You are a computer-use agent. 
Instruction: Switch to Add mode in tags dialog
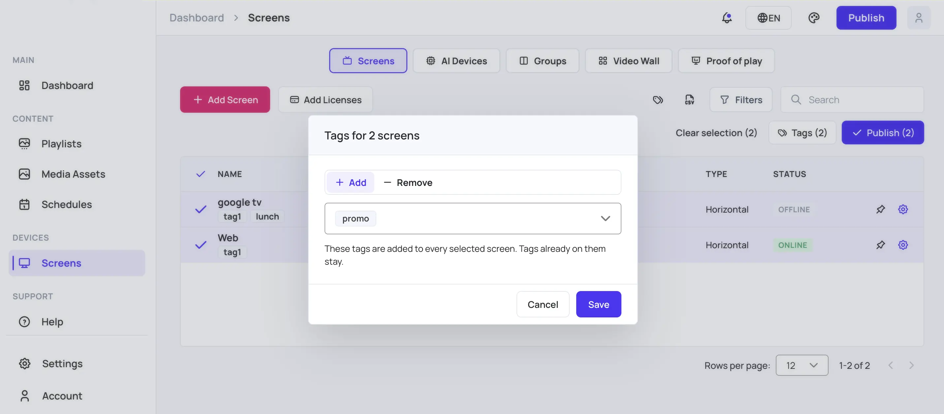tap(350, 182)
